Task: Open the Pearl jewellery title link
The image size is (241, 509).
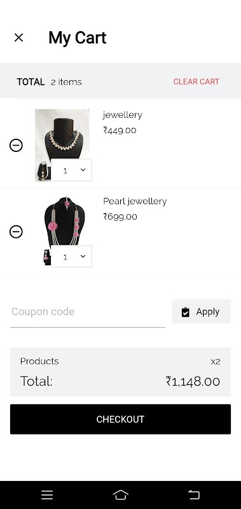Action: (135, 201)
